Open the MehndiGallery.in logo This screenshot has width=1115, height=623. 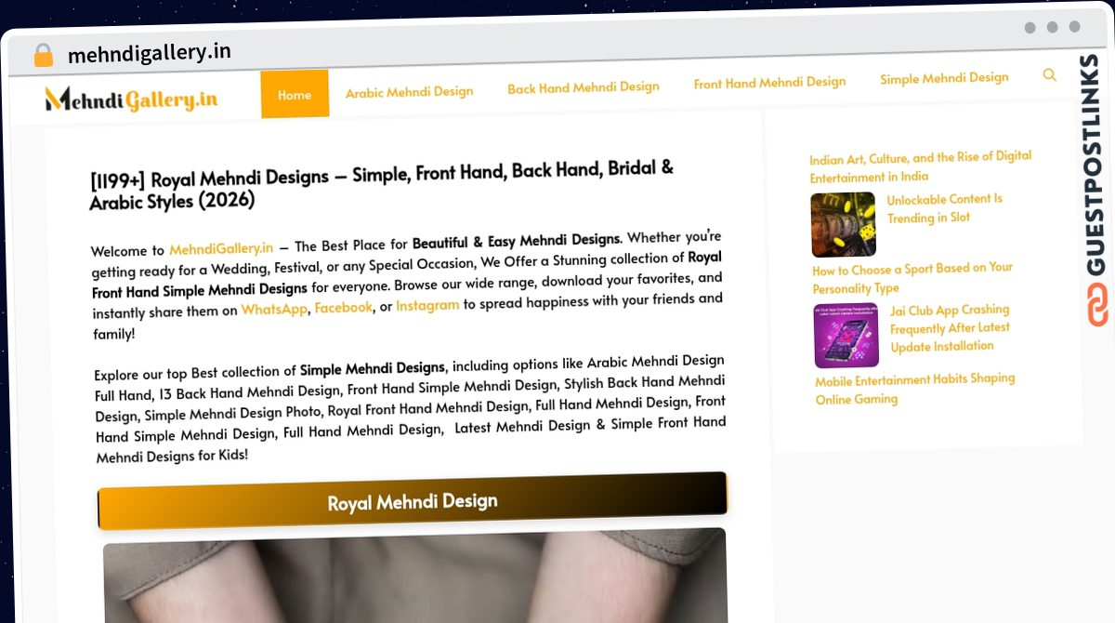click(x=131, y=99)
